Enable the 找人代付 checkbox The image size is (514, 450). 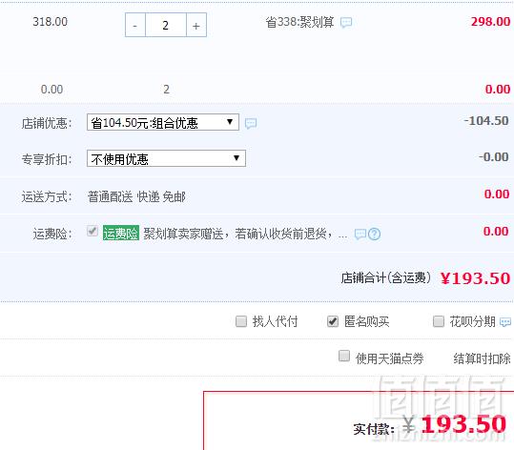pyautogui.click(x=241, y=321)
